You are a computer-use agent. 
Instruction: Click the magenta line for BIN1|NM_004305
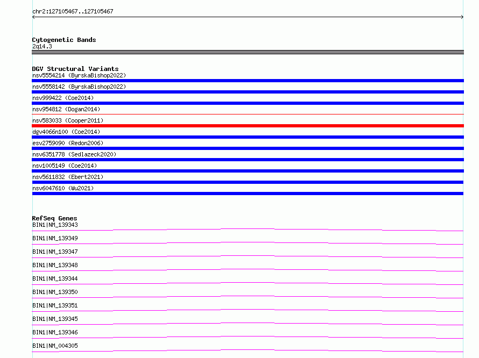point(248,350)
